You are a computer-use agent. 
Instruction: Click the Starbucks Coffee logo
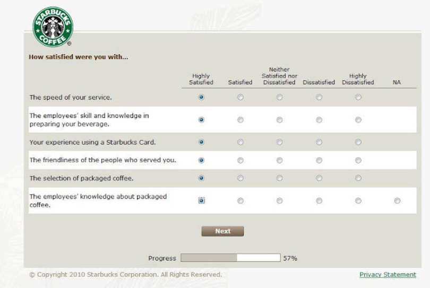[53, 27]
